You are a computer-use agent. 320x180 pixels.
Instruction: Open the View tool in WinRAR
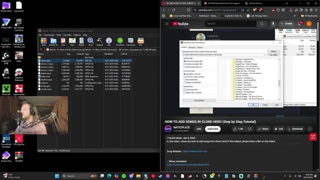tap(72, 42)
